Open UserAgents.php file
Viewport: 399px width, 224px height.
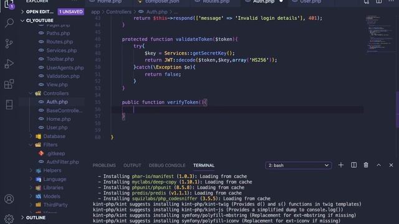tap(65, 68)
